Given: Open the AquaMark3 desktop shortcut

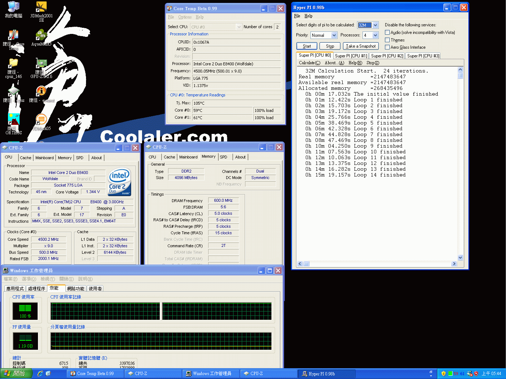Looking at the screenshot, I should pyautogui.click(x=41, y=38).
